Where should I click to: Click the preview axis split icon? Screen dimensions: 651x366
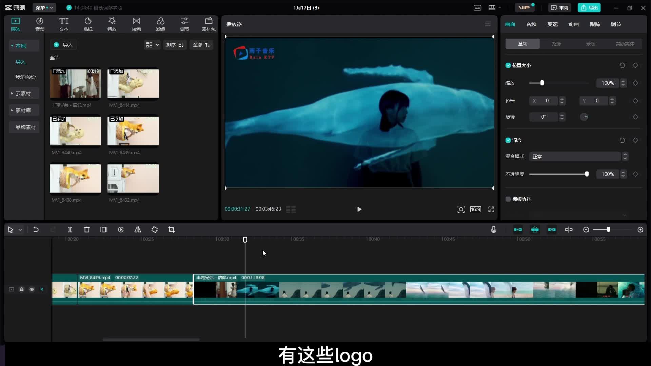(569, 230)
